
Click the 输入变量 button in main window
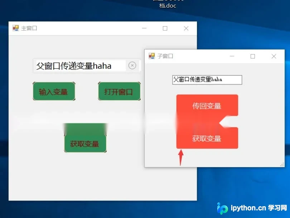coord(54,91)
